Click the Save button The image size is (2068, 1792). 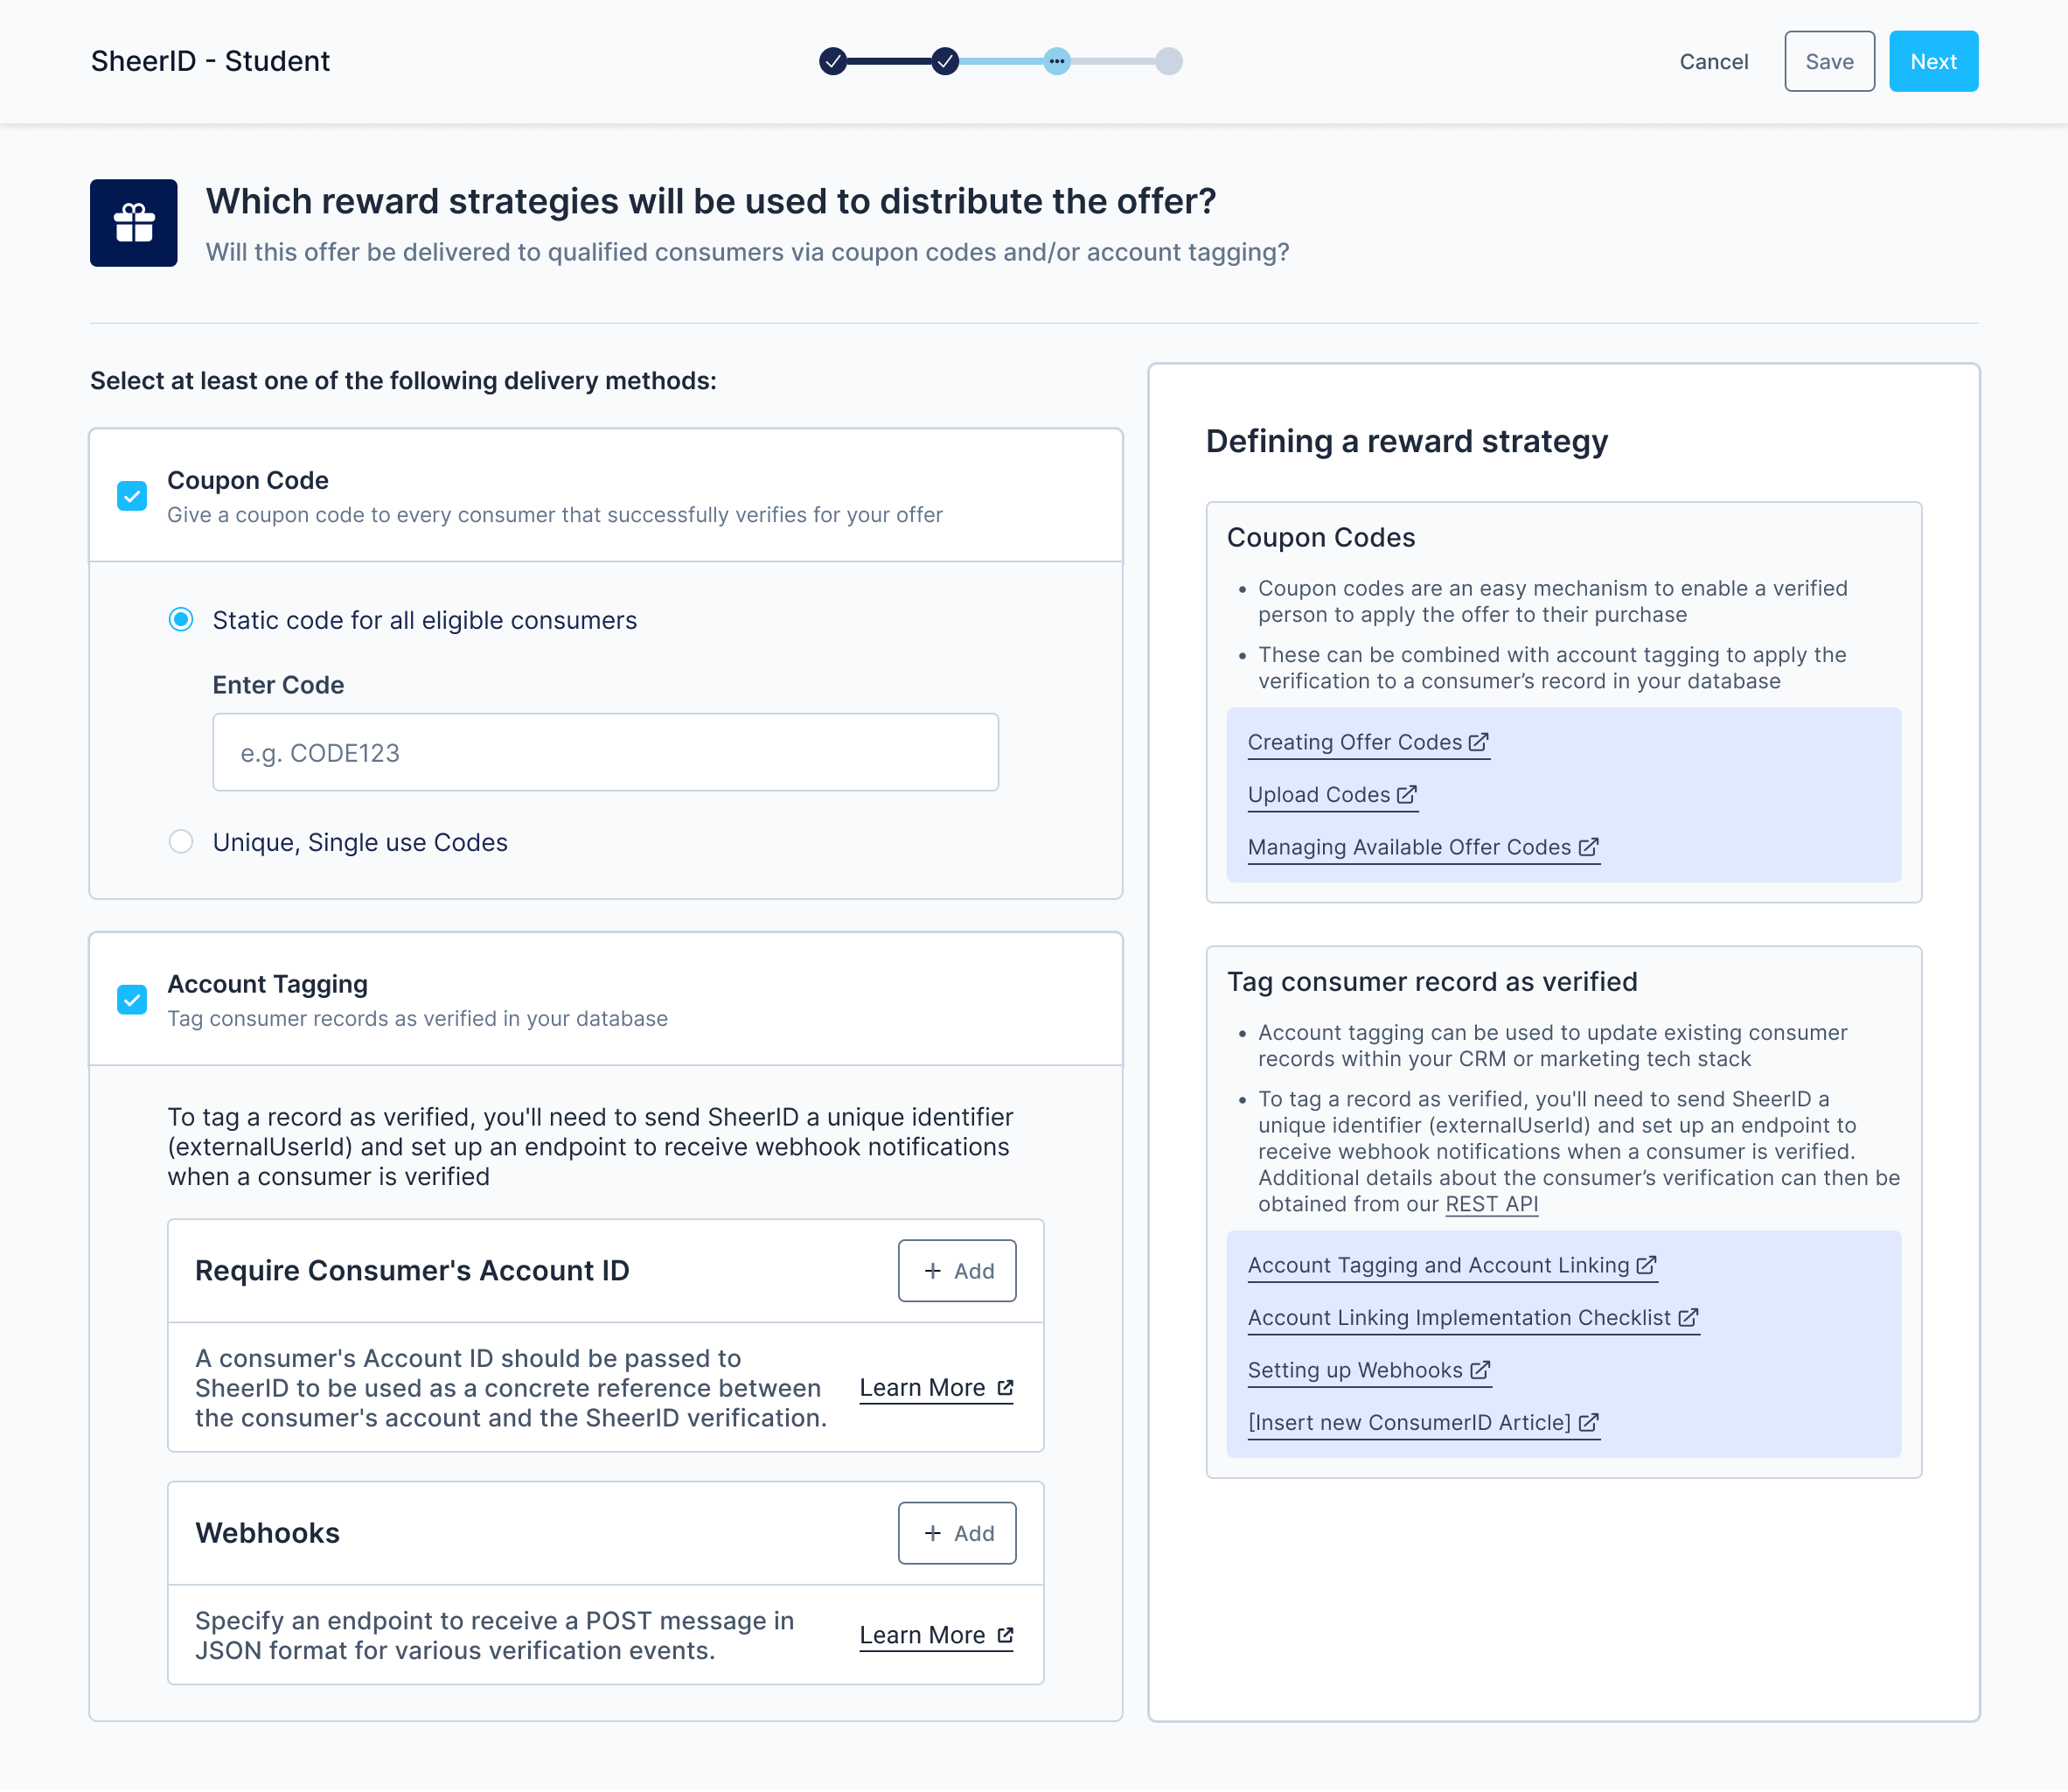pyautogui.click(x=1828, y=62)
